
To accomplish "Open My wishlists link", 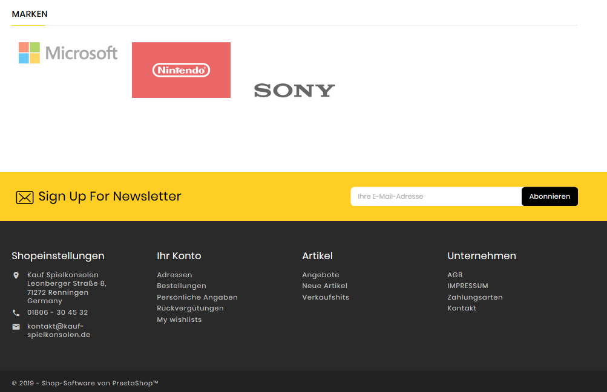I will pyautogui.click(x=179, y=320).
